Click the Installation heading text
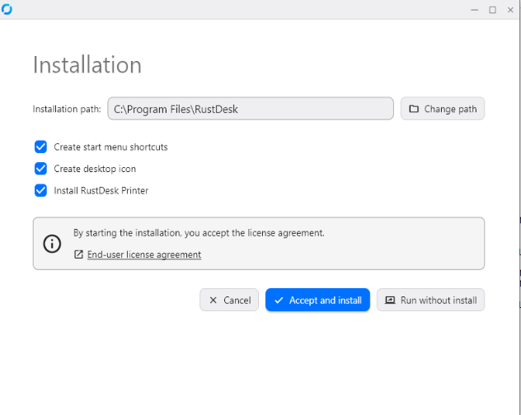This screenshot has width=521, height=415. click(87, 65)
